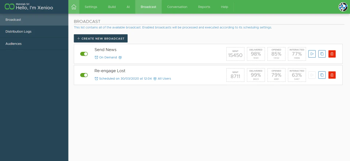Delete the Re-engage Lost broadcast
350x161 pixels.
tap(332, 75)
